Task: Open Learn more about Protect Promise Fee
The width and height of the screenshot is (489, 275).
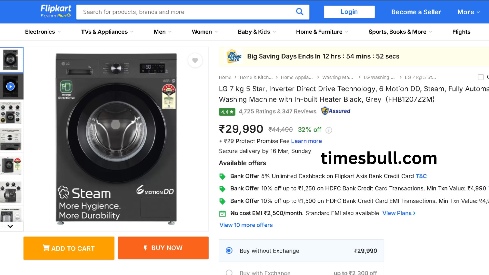Action: click(x=306, y=141)
